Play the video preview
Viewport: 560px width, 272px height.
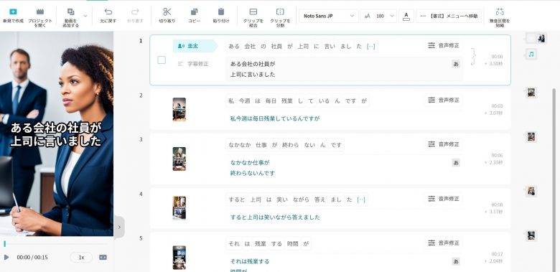(6, 257)
